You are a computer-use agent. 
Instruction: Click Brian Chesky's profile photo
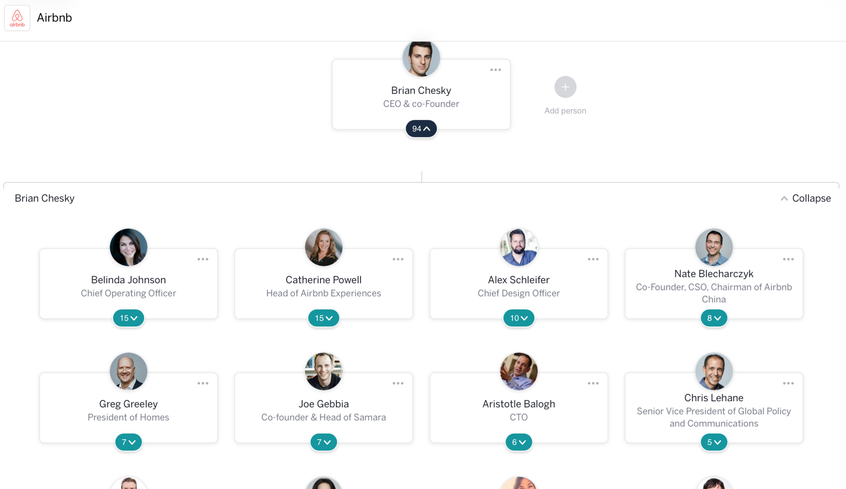click(421, 59)
